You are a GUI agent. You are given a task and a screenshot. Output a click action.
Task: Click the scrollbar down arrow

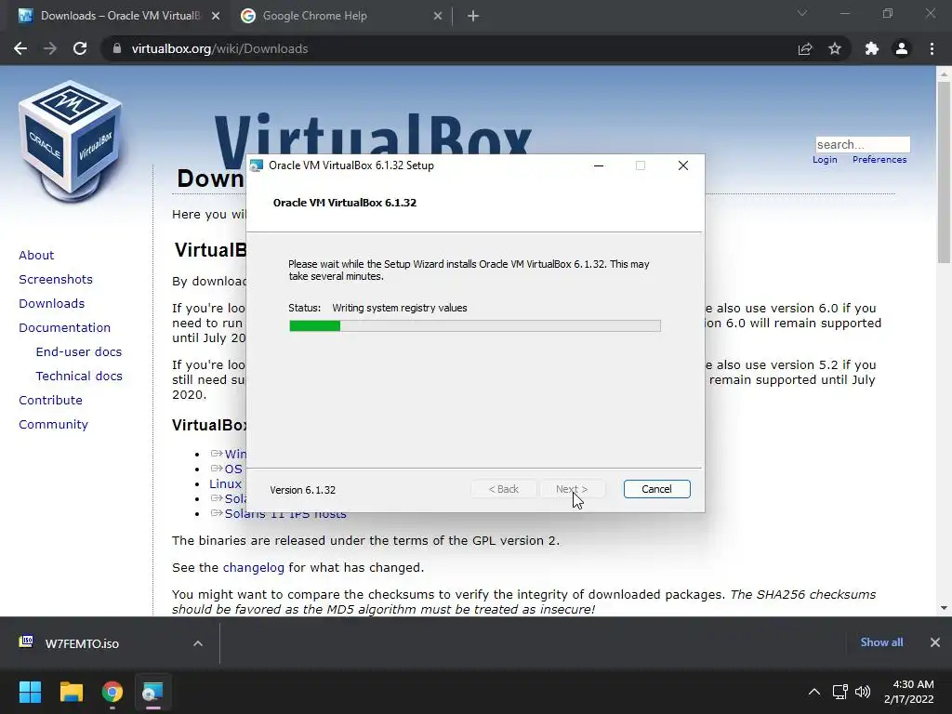[x=944, y=608]
